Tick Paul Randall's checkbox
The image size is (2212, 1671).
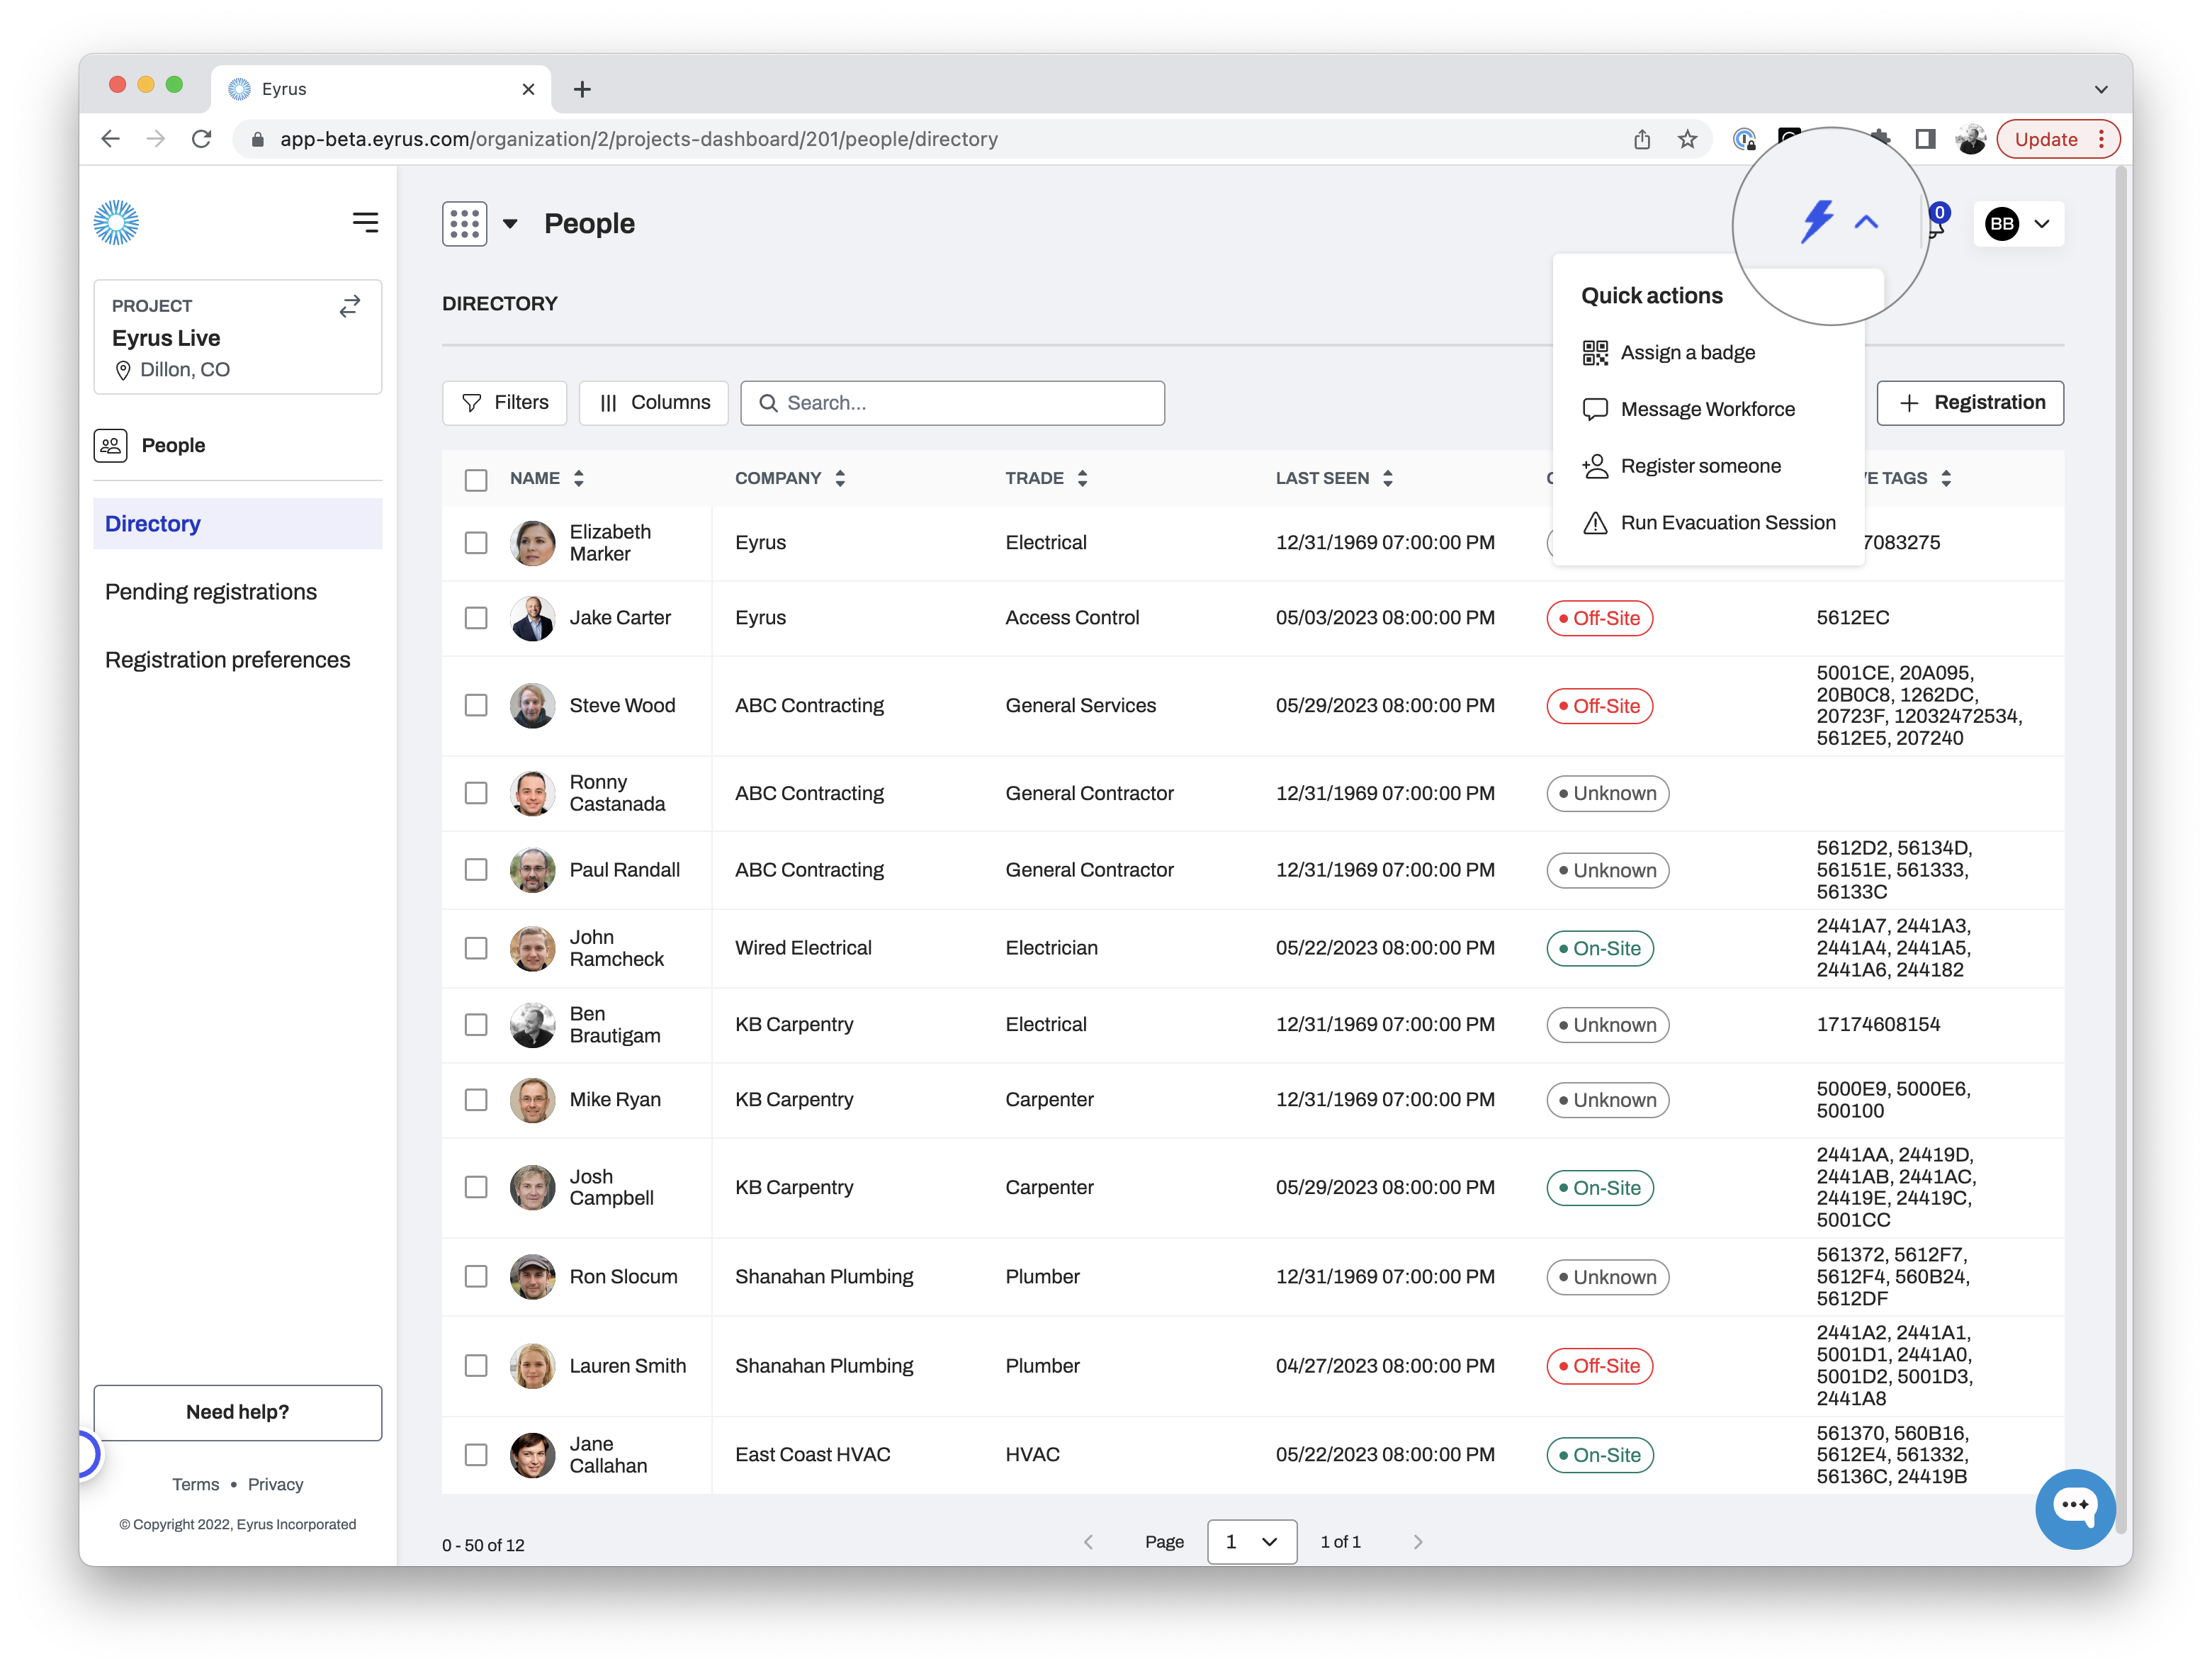[476, 870]
